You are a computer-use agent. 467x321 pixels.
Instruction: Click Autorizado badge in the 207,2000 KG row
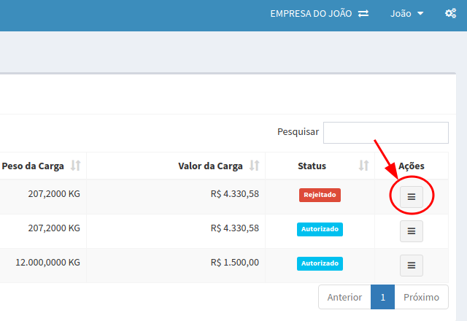point(320,229)
